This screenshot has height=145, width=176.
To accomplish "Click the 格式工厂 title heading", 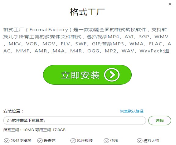I will click(87, 12).
